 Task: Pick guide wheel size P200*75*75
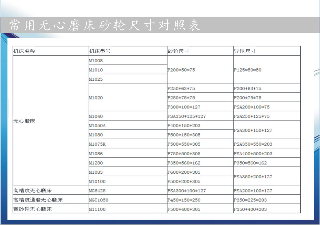(267, 97)
